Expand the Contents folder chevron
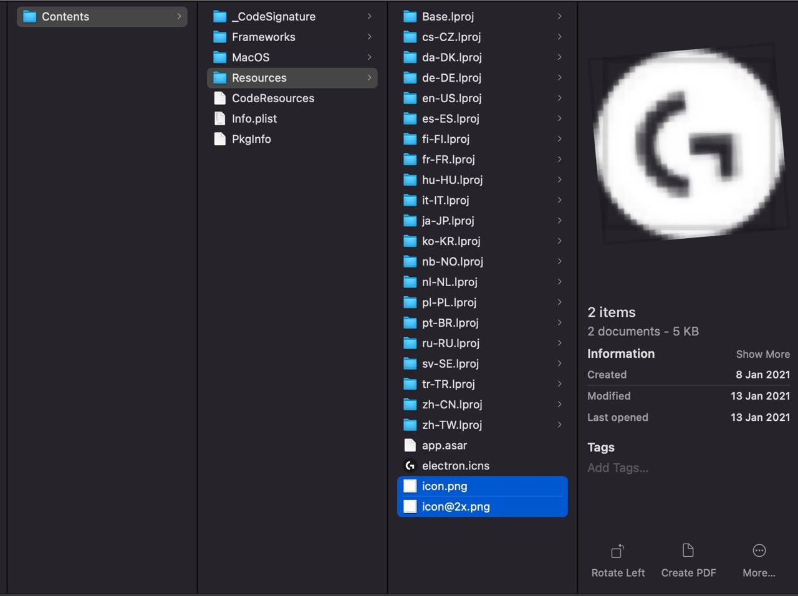This screenshot has height=596, width=798. 179,17
